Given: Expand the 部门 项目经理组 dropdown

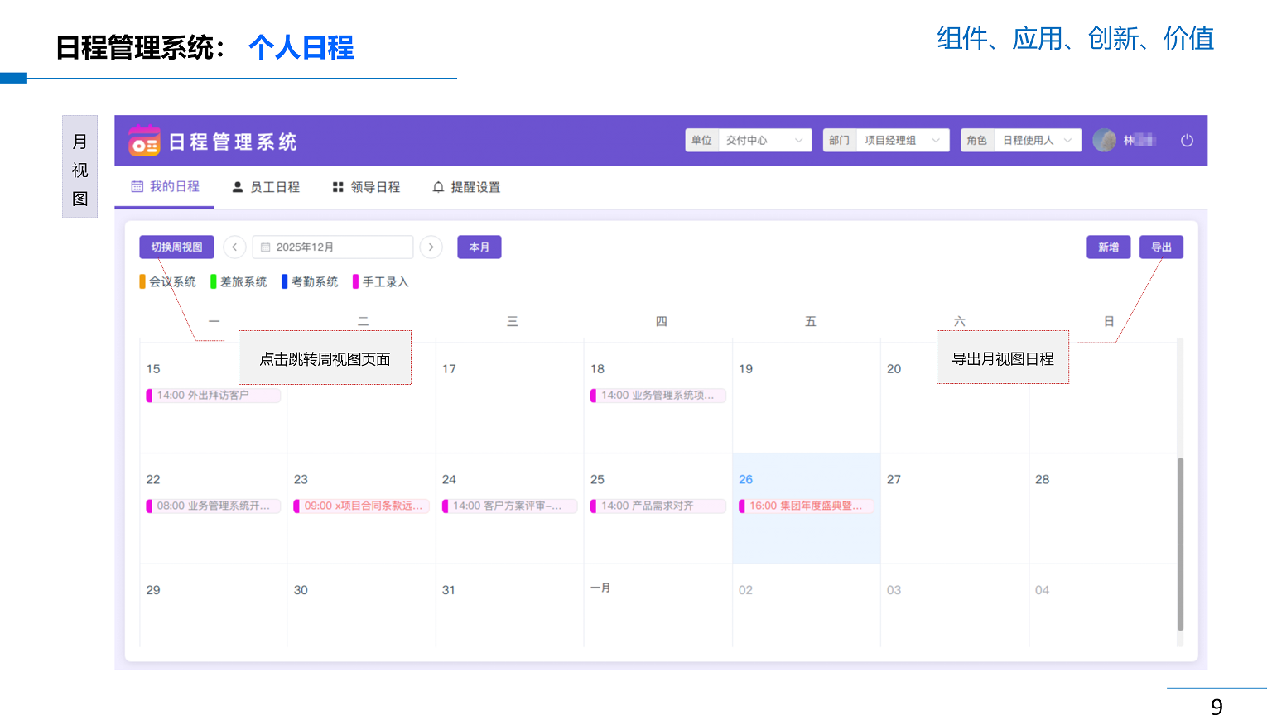Looking at the screenshot, I should tap(886, 141).
